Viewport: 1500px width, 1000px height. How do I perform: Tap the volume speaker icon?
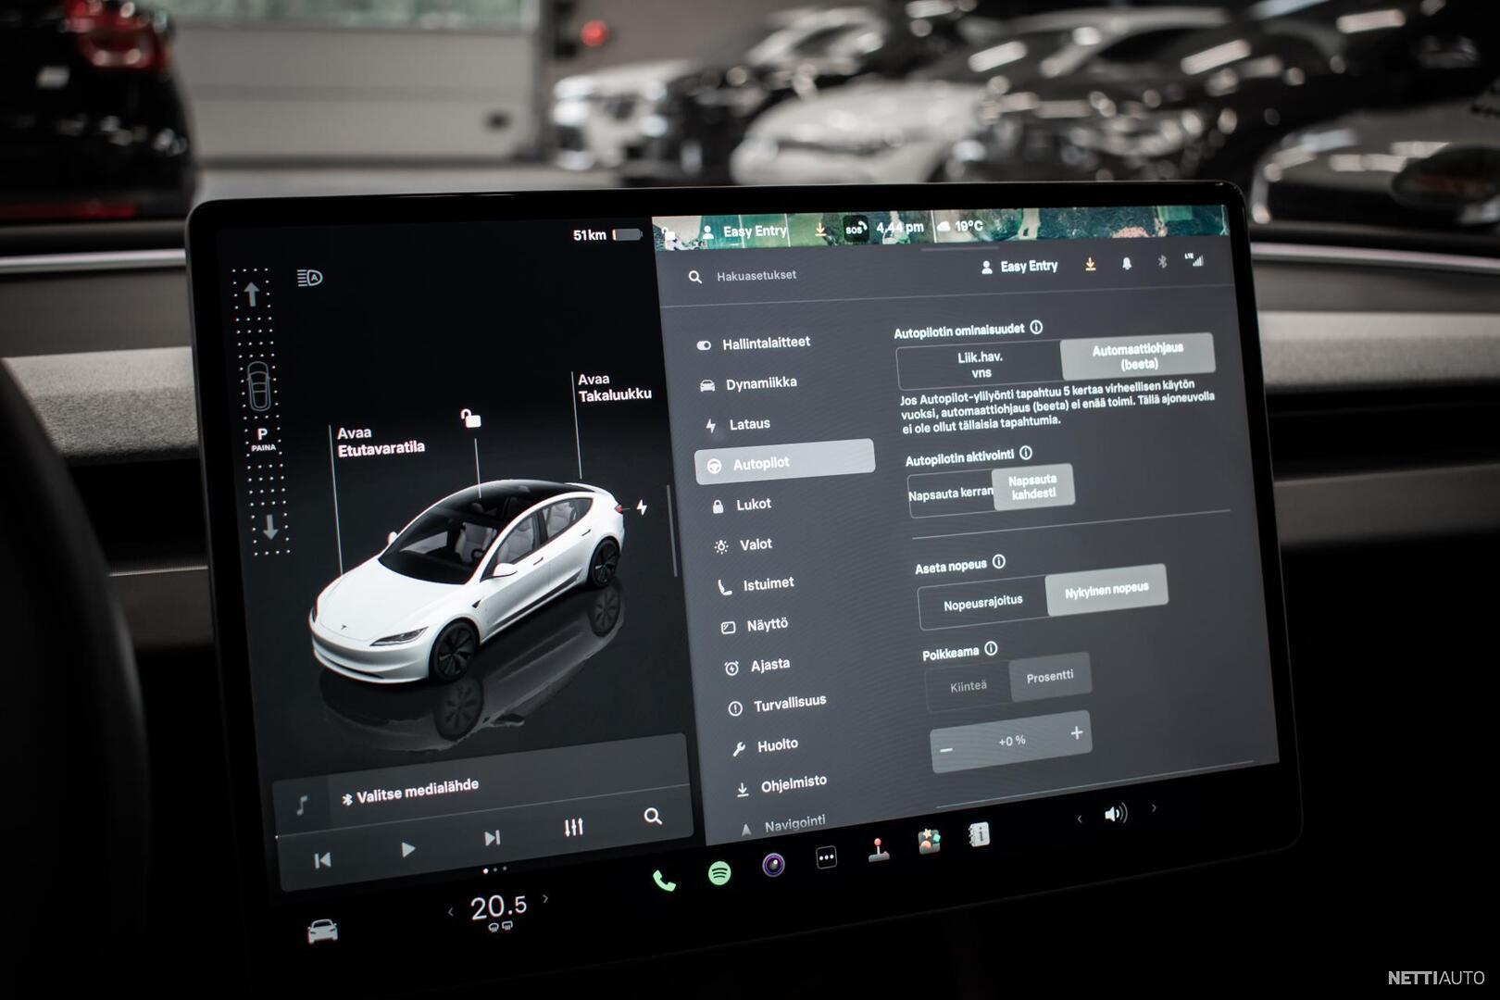pos(1115,814)
